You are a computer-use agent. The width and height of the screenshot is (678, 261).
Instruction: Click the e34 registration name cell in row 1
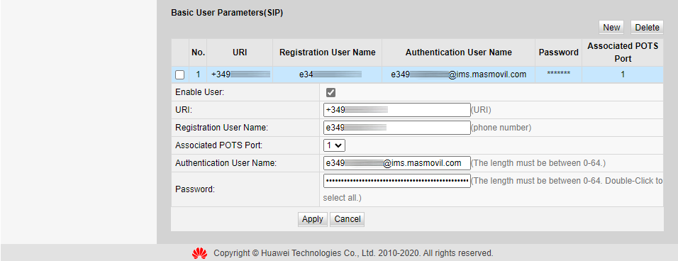(328, 74)
